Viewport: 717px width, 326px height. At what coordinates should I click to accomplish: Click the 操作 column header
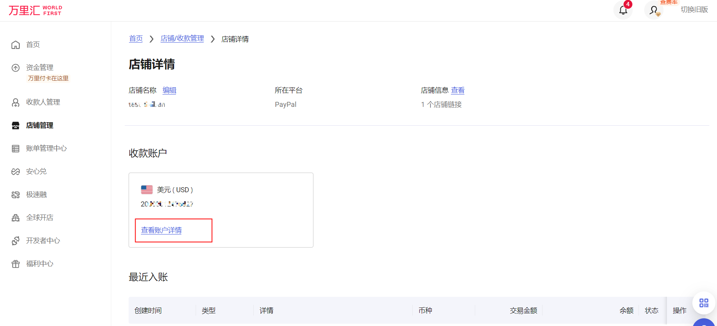pyautogui.click(x=680, y=311)
